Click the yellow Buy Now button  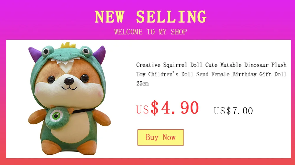160,137
